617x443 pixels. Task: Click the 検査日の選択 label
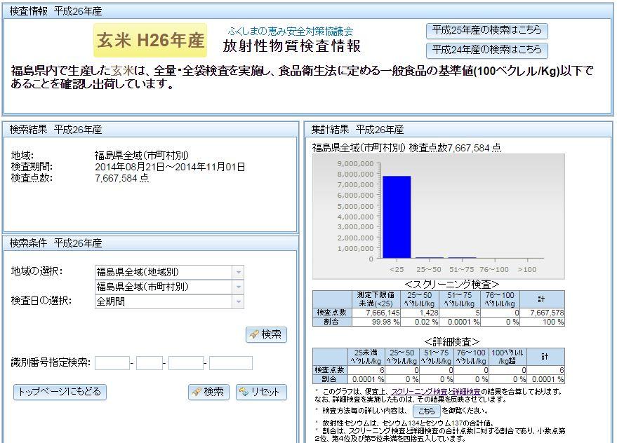(41, 301)
